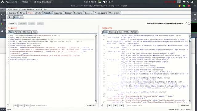Image resolution: width=197 pixels, height=111 pixels.
Task: Click the history forward arrow button
Action: click(x=40, y=23)
